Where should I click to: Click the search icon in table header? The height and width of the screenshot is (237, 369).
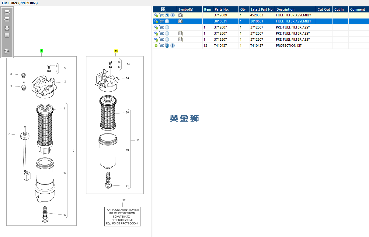pos(163,9)
